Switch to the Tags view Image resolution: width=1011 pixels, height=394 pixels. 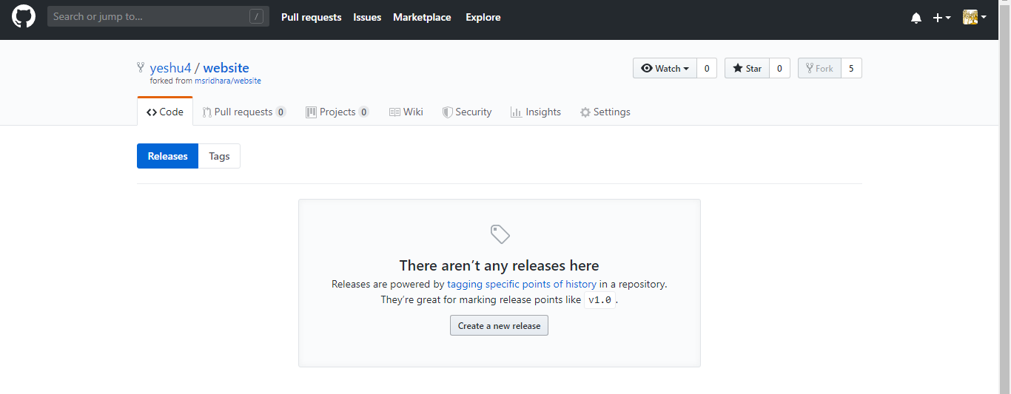pyautogui.click(x=219, y=156)
